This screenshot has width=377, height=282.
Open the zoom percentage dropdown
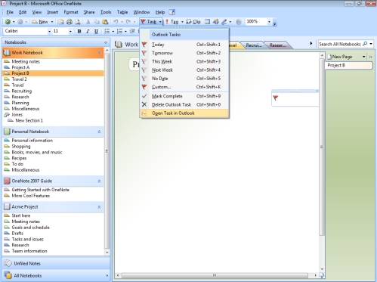click(269, 22)
